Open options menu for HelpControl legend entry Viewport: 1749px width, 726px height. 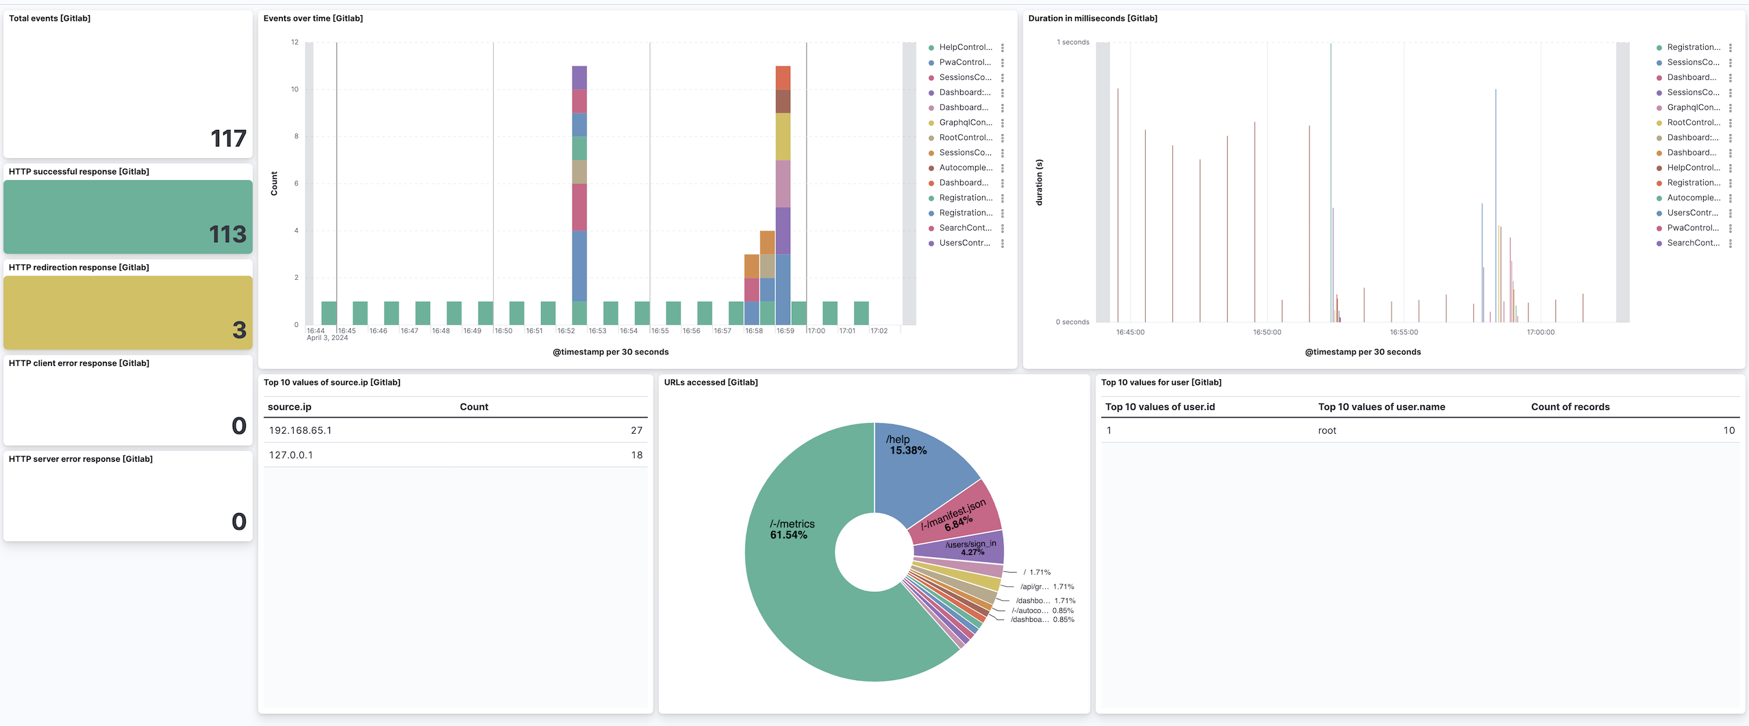click(1002, 47)
